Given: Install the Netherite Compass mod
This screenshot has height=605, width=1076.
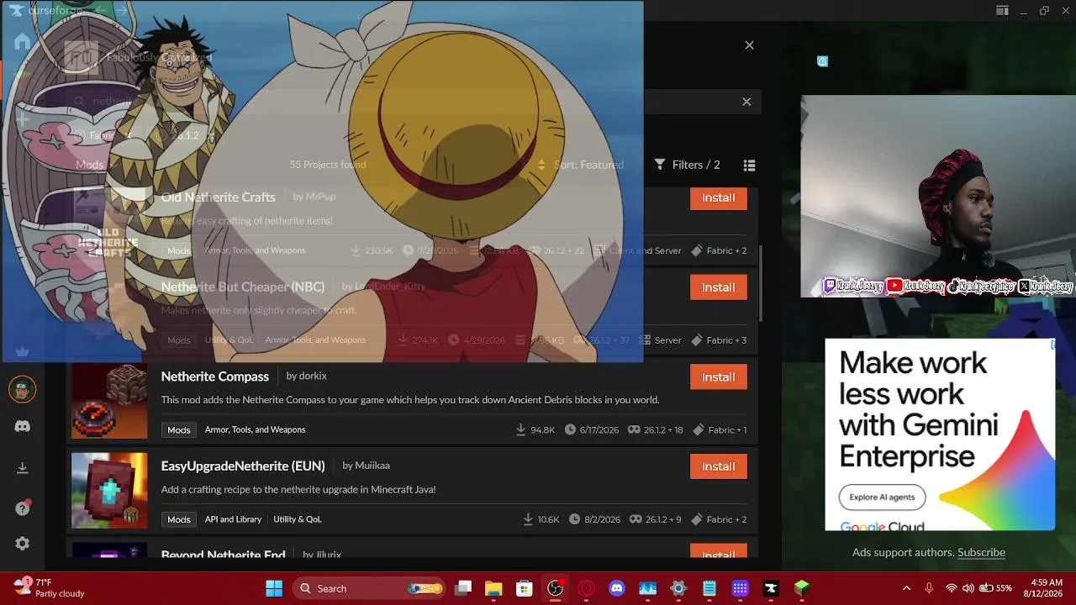Looking at the screenshot, I should [x=719, y=377].
